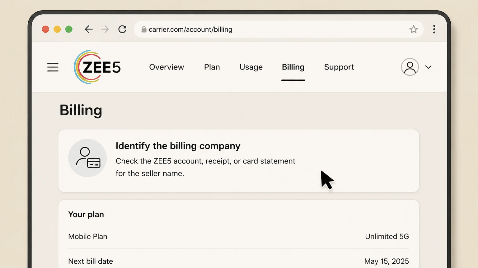This screenshot has width=478, height=268.
Task: Switch to the Plan tab
Action: tap(212, 67)
